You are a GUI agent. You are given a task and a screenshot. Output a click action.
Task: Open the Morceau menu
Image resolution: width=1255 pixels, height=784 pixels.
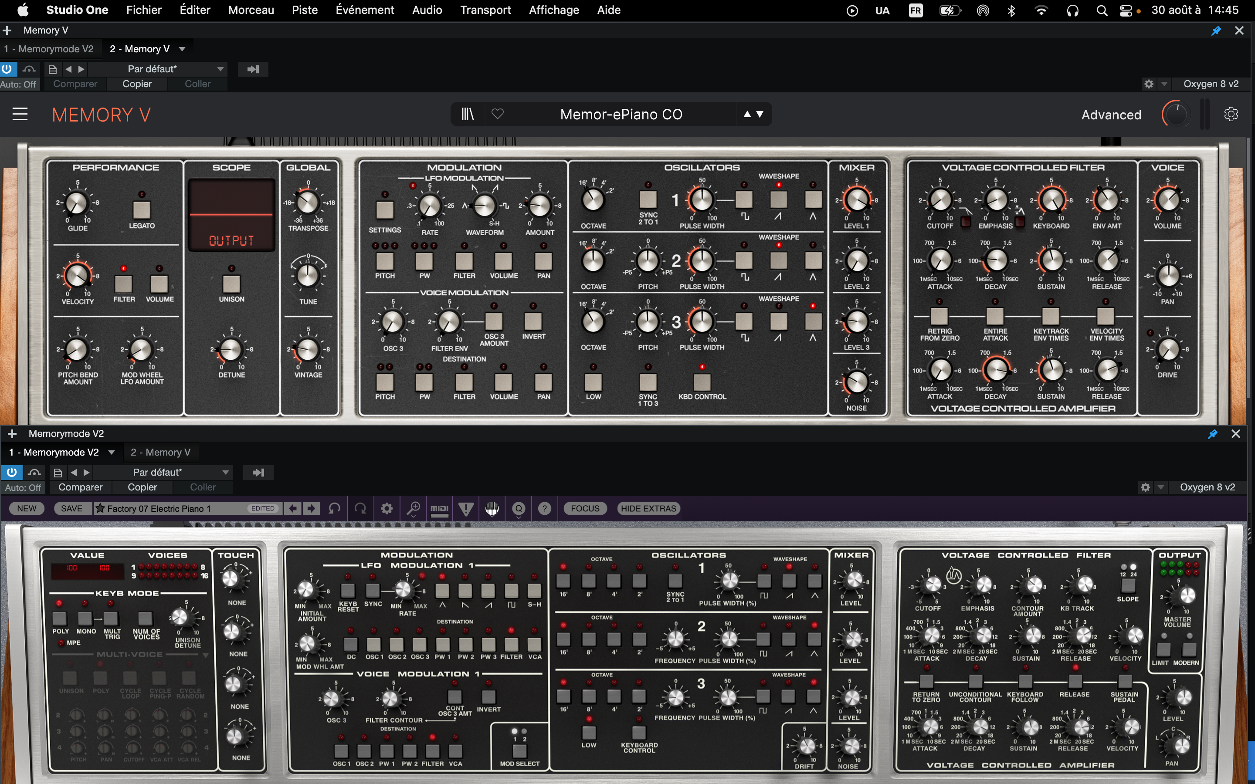point(251,10)
